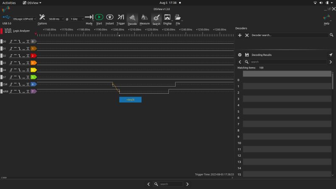Click the WR# channel label
The height and width of the screenshot is (189, 336).
(x=5, y=91)
